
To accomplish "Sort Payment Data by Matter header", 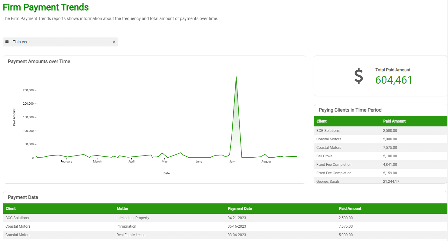I will (x=123, y=209).
